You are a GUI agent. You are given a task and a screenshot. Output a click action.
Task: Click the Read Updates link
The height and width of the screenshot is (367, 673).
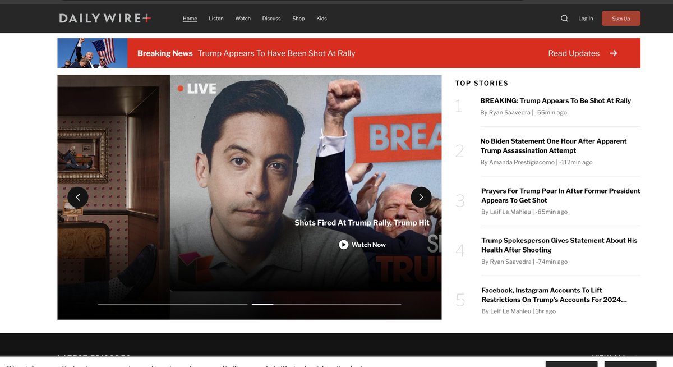coord(574,53)
